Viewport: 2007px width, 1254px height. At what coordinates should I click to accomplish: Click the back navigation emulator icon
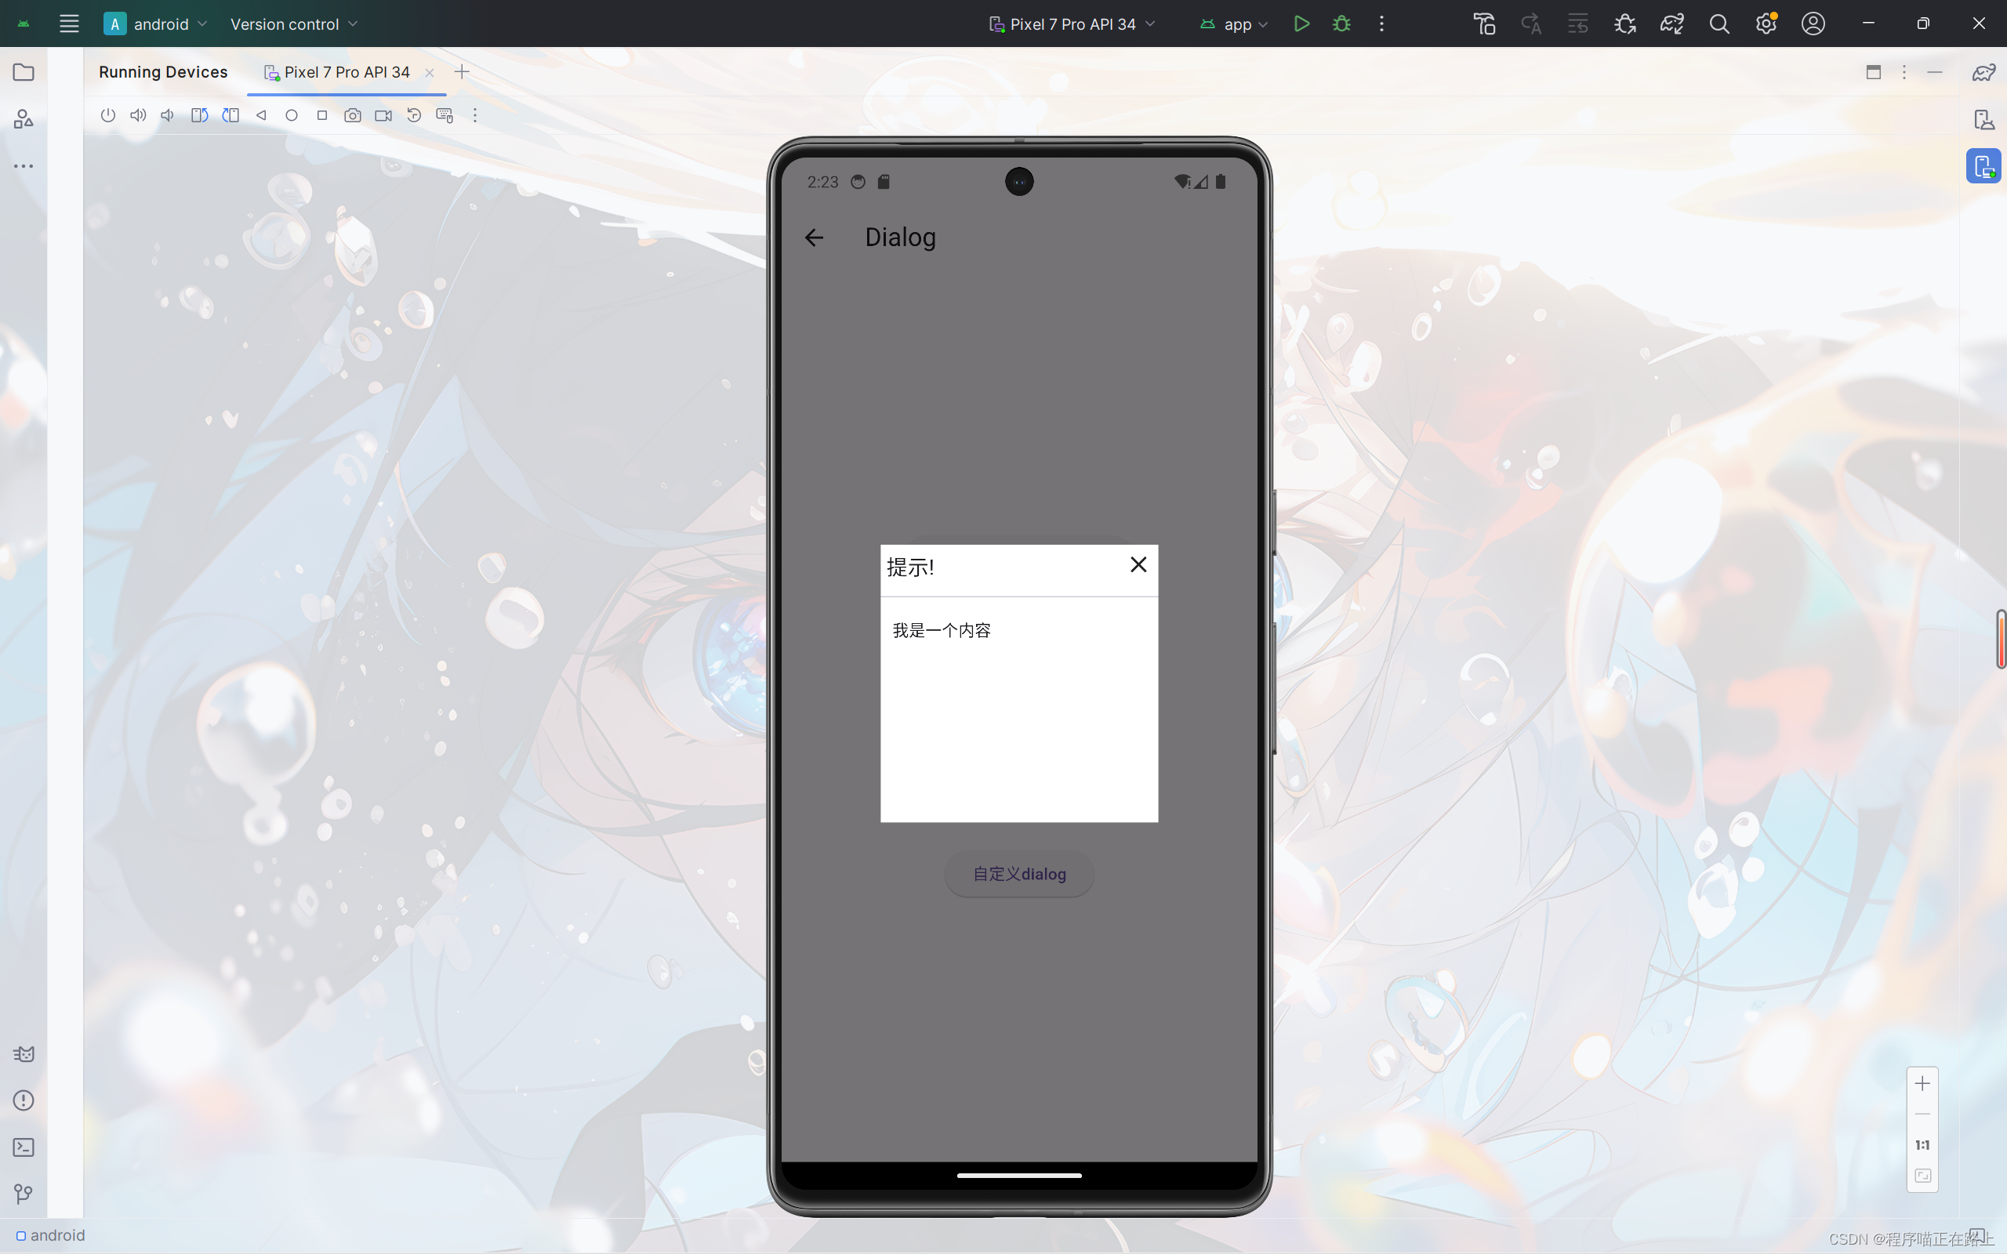[x=260, y=115]
